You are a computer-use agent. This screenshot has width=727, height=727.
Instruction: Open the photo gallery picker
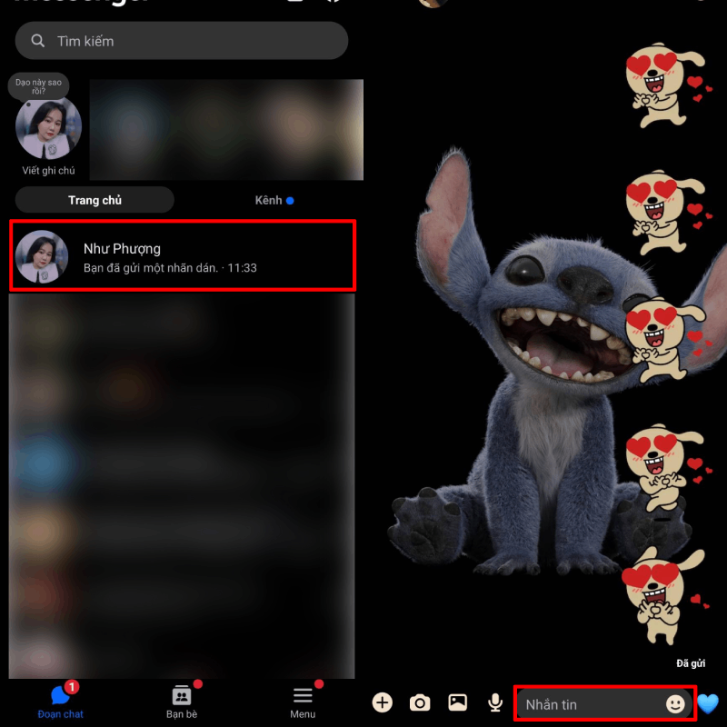pos(457,702)
